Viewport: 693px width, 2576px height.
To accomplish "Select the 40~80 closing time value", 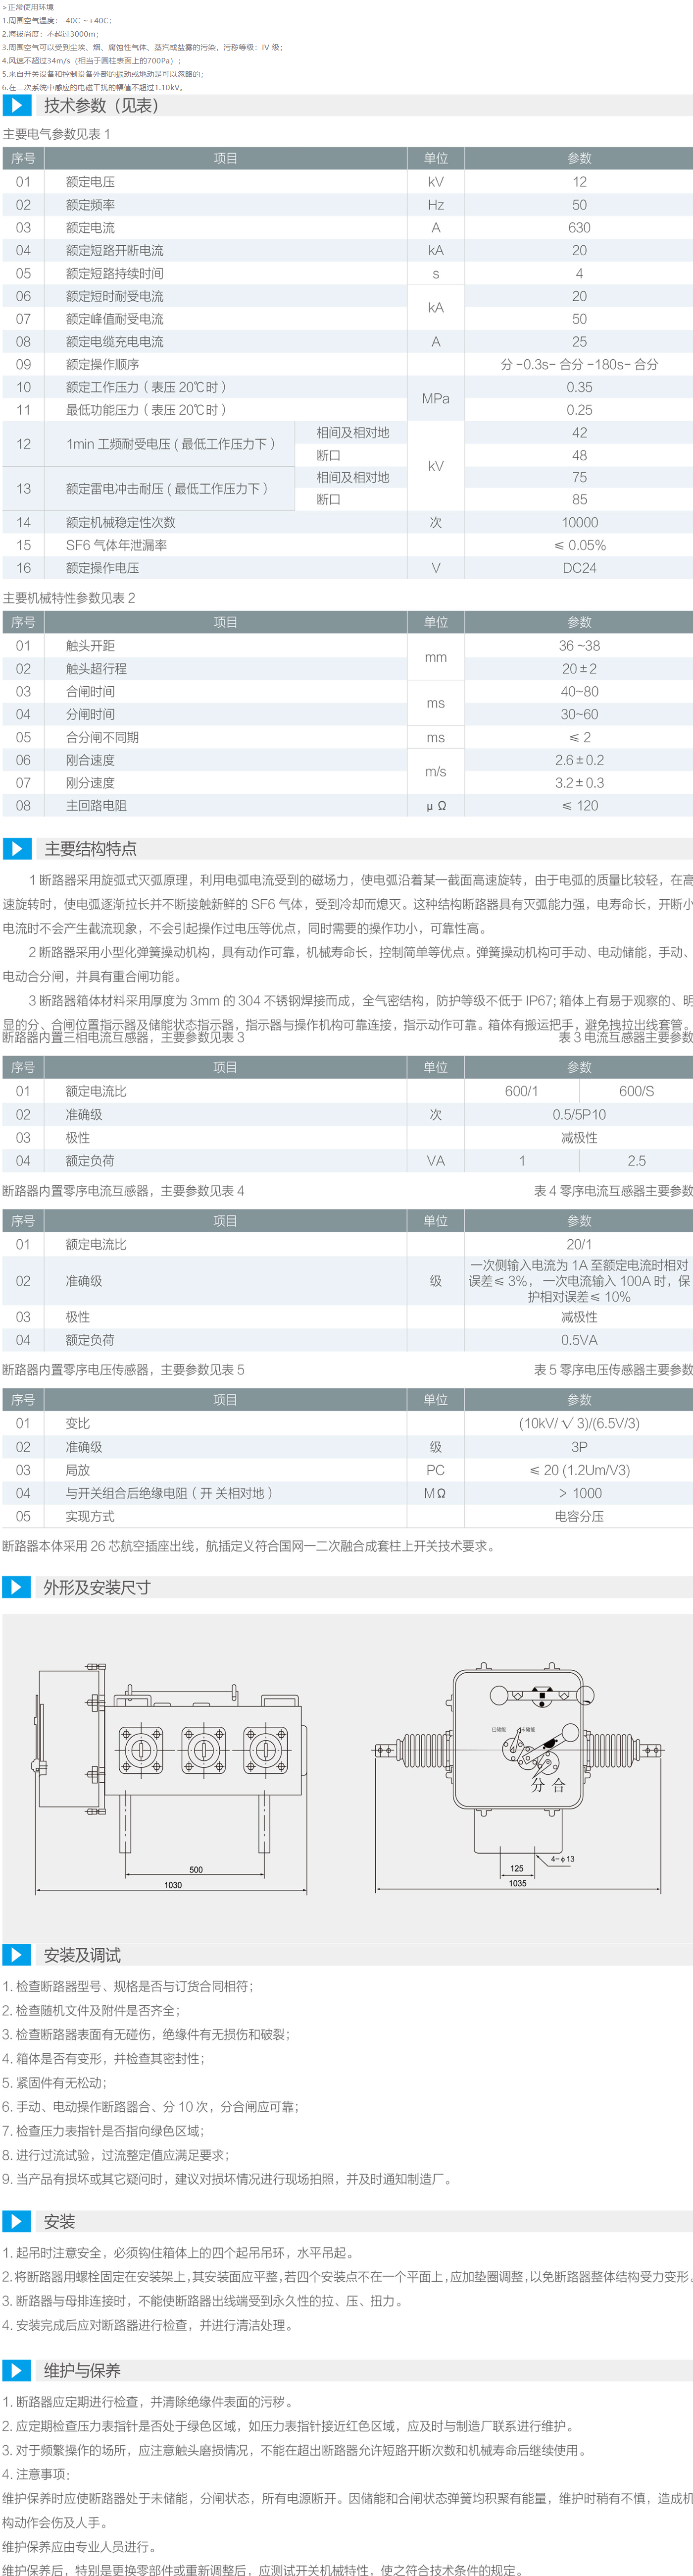I will click(x=579, y=692).
